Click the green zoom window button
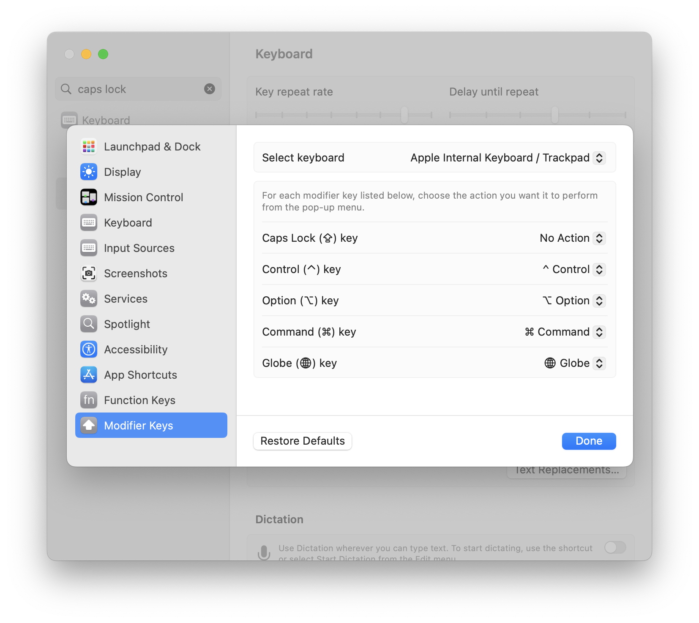The width and height of the screenshot is (699, 623). pos(103,54)
